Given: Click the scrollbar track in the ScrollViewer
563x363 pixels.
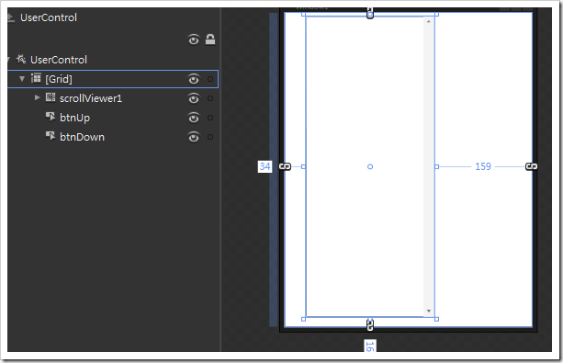Looking at the screenshot, I should [x=428, y=166].
